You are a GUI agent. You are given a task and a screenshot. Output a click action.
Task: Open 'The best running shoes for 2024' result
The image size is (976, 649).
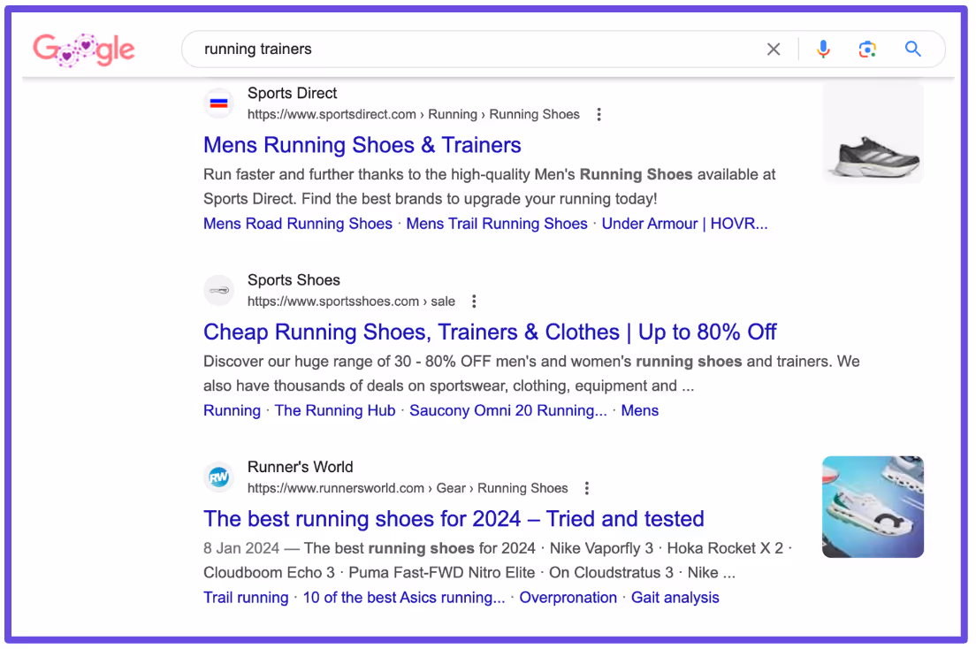click(454, 519)
